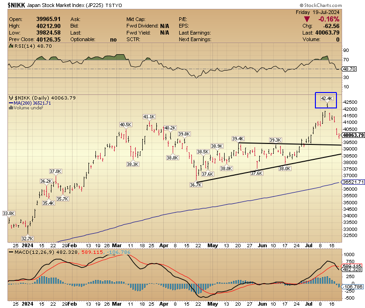Click the 40.2K price label

pos(170,128)
